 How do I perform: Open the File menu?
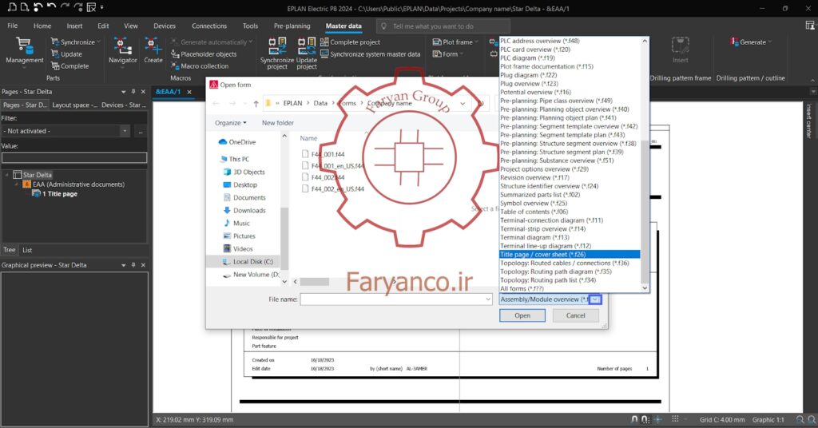point(13,26)
